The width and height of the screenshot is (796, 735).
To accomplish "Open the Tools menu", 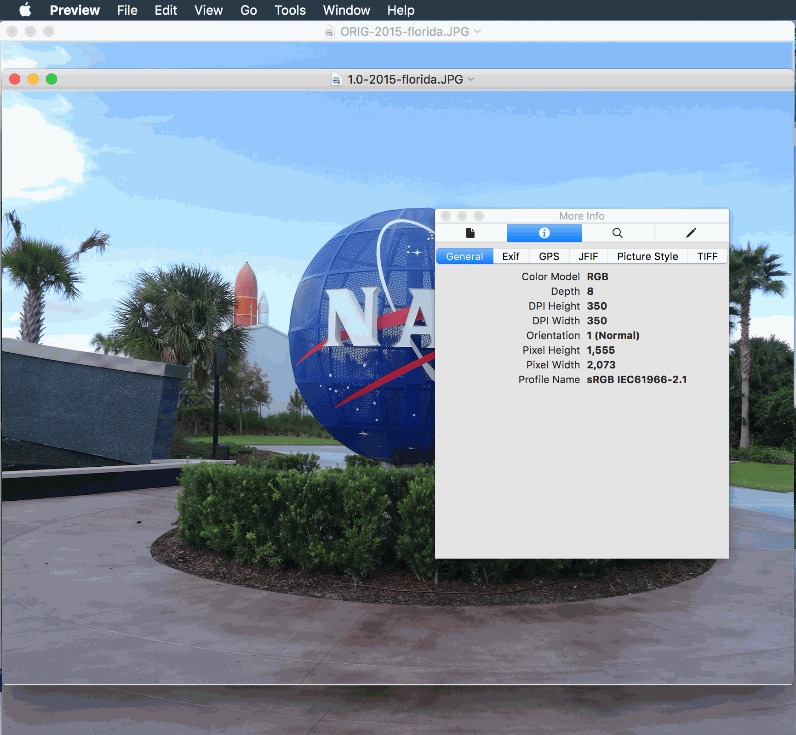I will click(x=290, y=10).
